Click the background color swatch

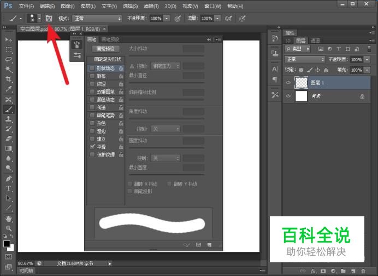(12, 249)
